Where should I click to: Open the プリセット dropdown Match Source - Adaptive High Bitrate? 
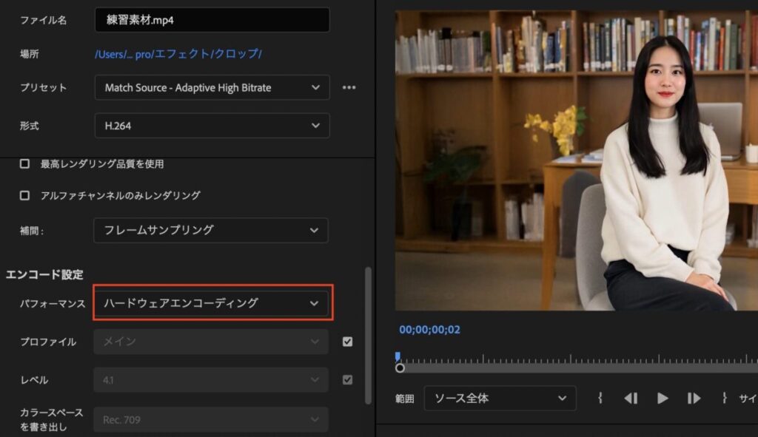212,87
